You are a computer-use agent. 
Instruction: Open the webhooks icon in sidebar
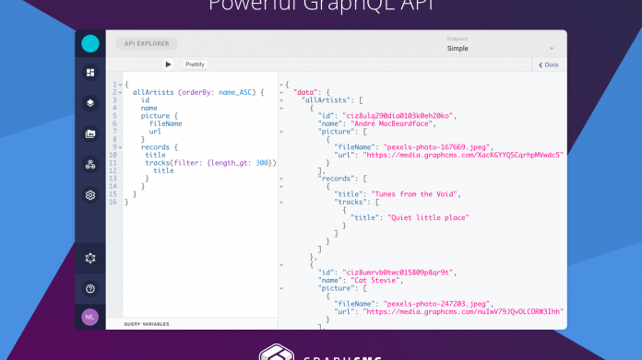90,164
